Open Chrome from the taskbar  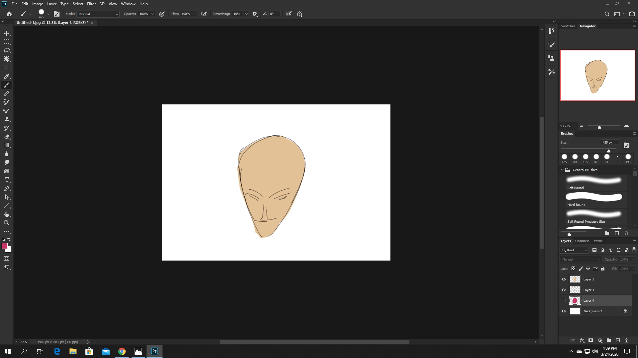[x=122, y=351]
